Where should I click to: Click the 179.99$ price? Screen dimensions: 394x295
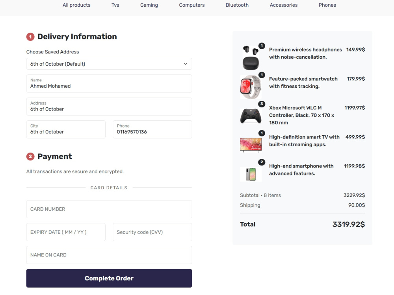pos(356,79)
